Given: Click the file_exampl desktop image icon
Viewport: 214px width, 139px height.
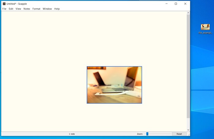Looking at the screenshot, I should point(205,29).
